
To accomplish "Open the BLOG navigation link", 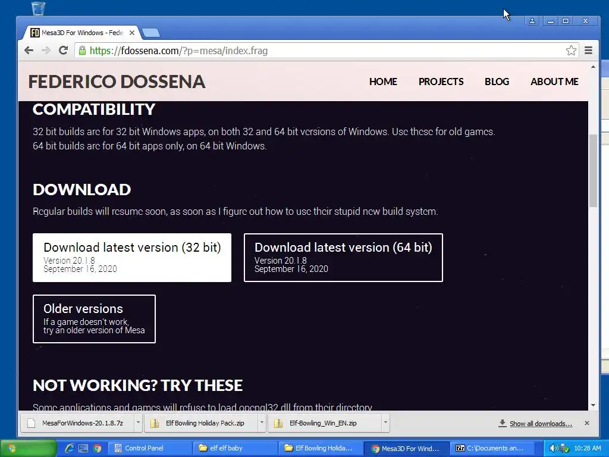I will tap(497, 82).
